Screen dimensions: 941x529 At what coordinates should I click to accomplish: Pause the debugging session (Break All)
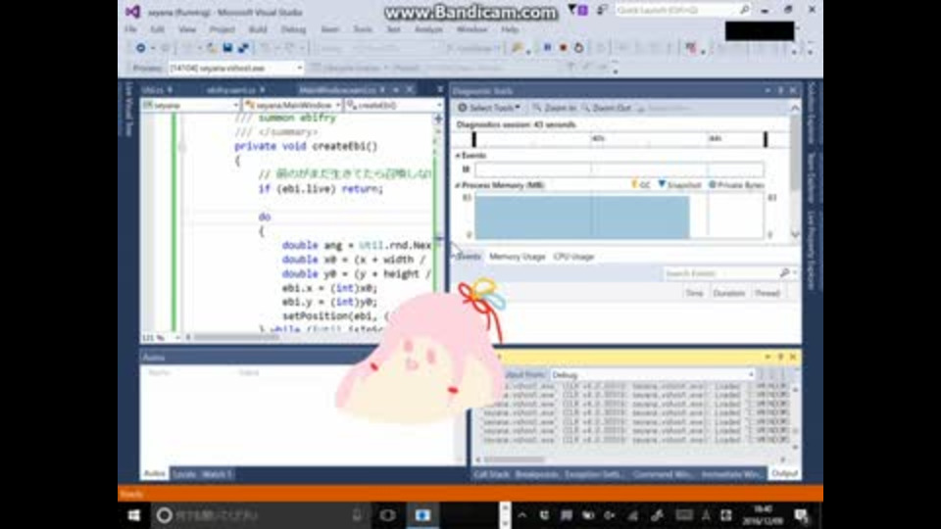(547, 47)
